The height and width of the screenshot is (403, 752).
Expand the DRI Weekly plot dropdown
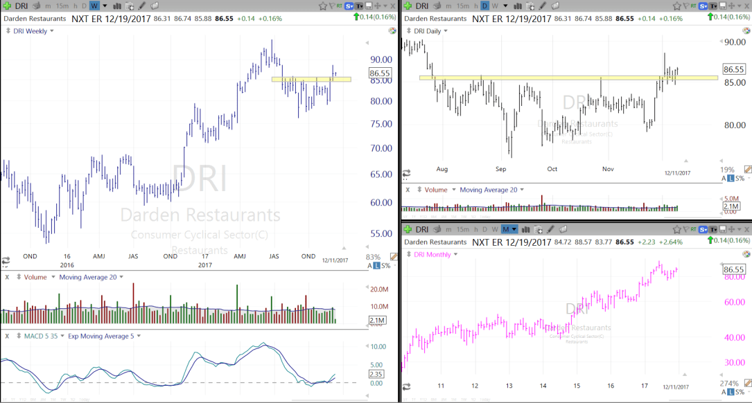[x=51, y=31]
